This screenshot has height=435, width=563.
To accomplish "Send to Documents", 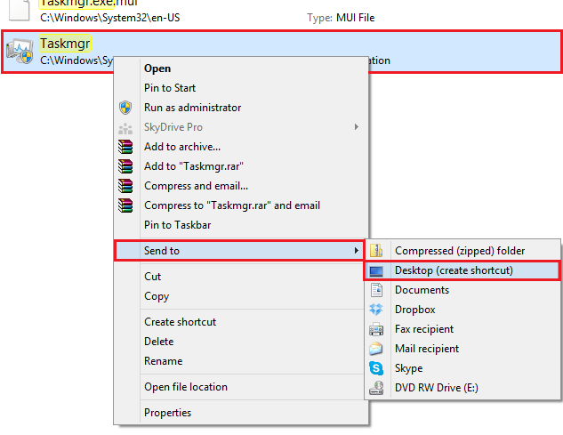I will coord(462,290).
